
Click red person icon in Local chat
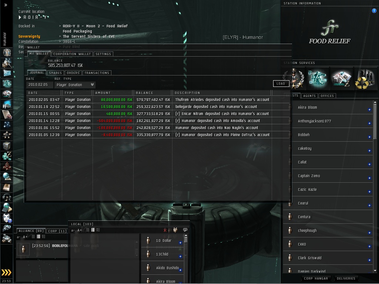coord(165,230)
